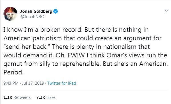Screen dimensions: 171x104
Task: Open the Jonah Goldberg display name link
Action: coord(36,11)
